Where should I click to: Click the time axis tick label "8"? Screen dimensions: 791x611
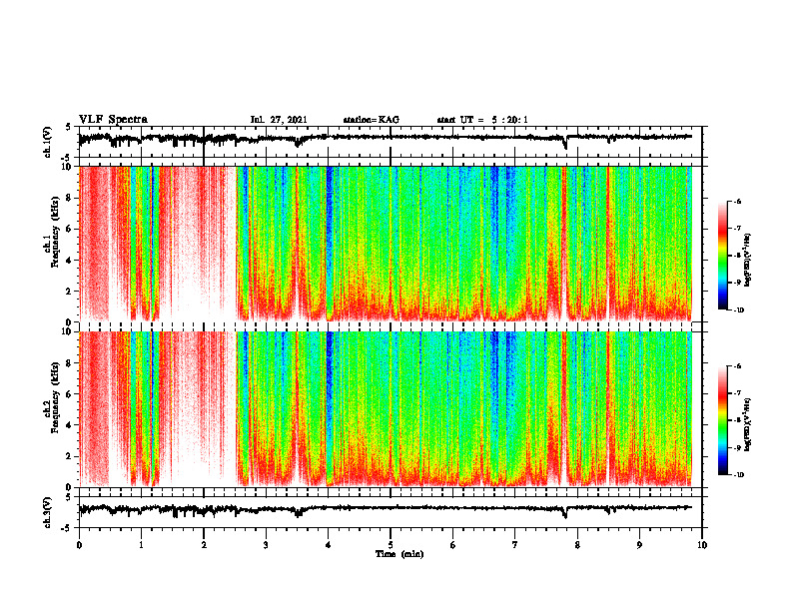(577, 545)
